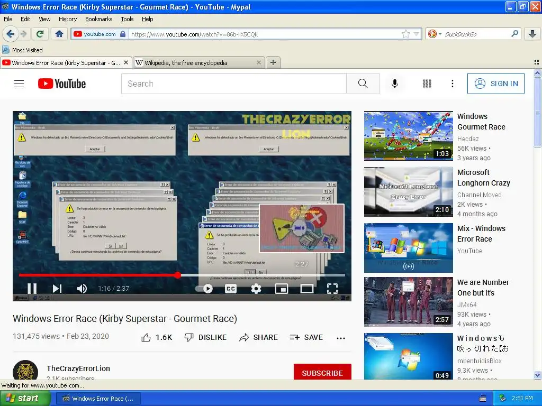Viewport: 542px width, 406px height.
Task: Click the SIGN IN button
Action: point(495,84)
